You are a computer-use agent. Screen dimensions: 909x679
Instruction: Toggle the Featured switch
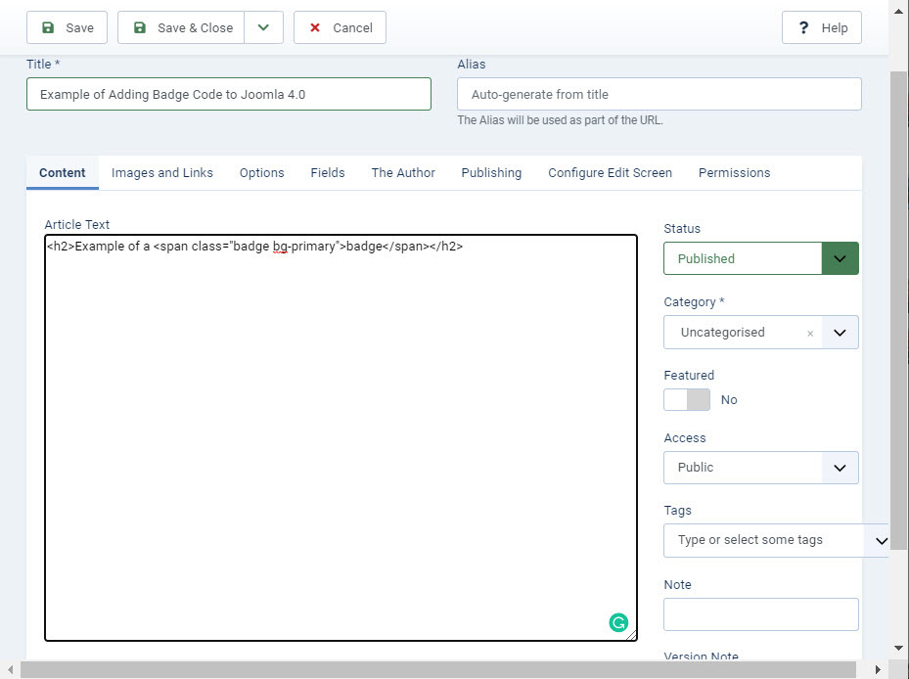(687, 399)
